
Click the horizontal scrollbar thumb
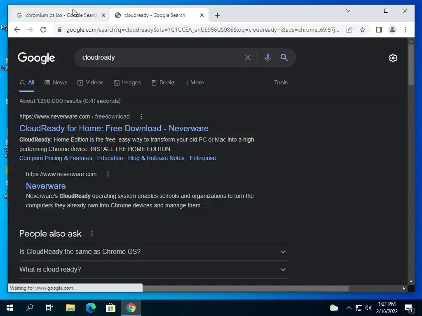click(x=246, y=288)
